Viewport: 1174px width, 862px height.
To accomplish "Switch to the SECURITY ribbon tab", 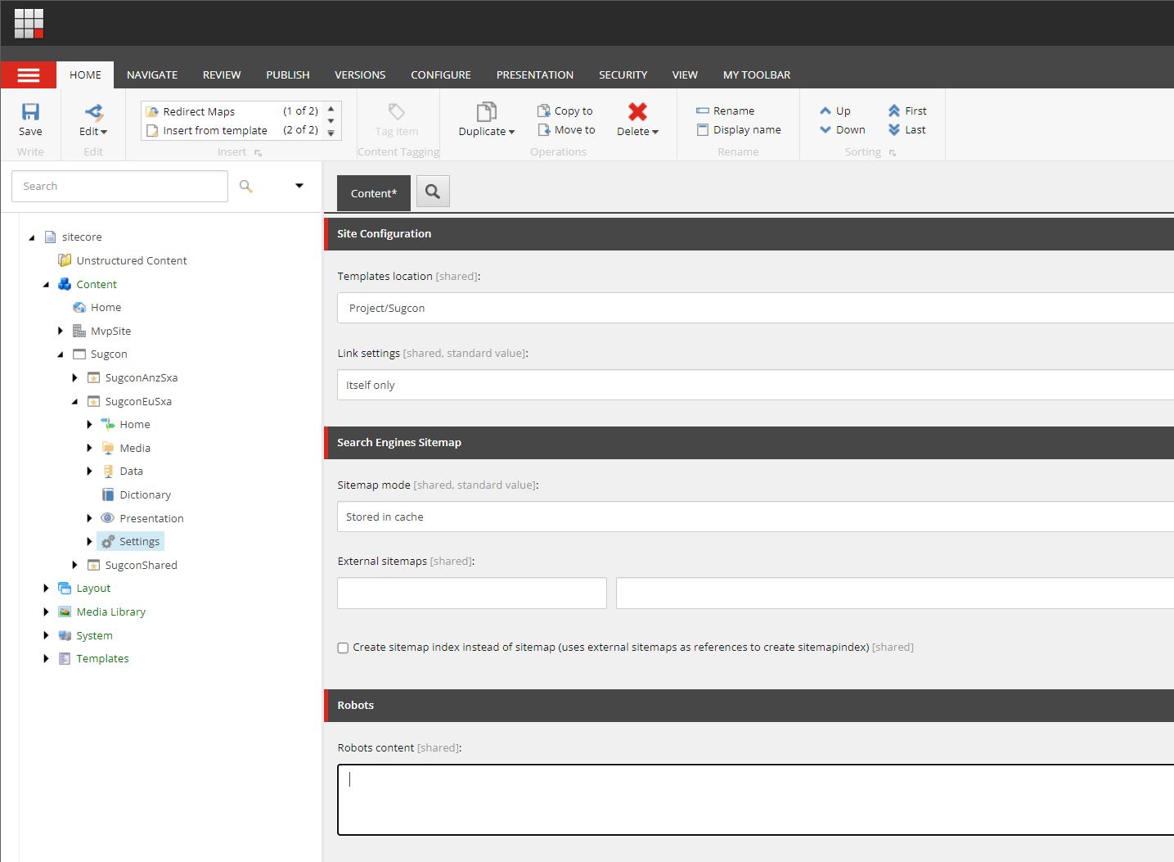I will (623, 74).
